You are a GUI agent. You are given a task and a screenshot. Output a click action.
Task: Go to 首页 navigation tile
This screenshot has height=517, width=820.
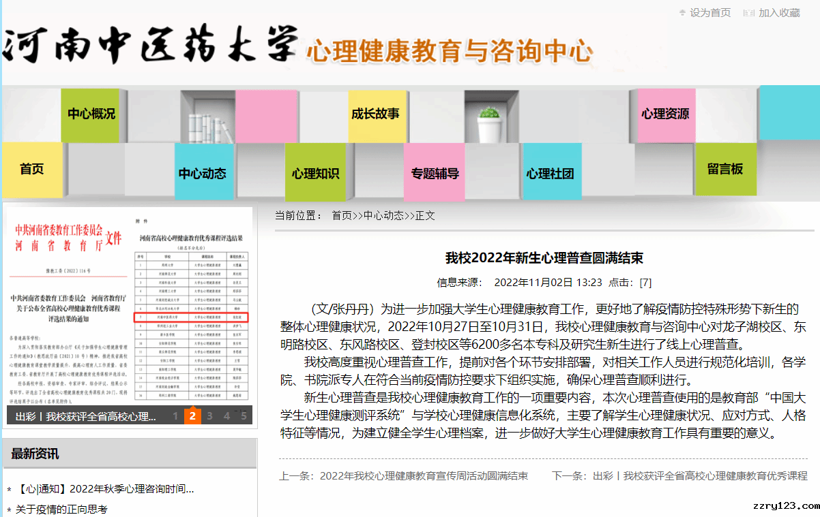32,170
